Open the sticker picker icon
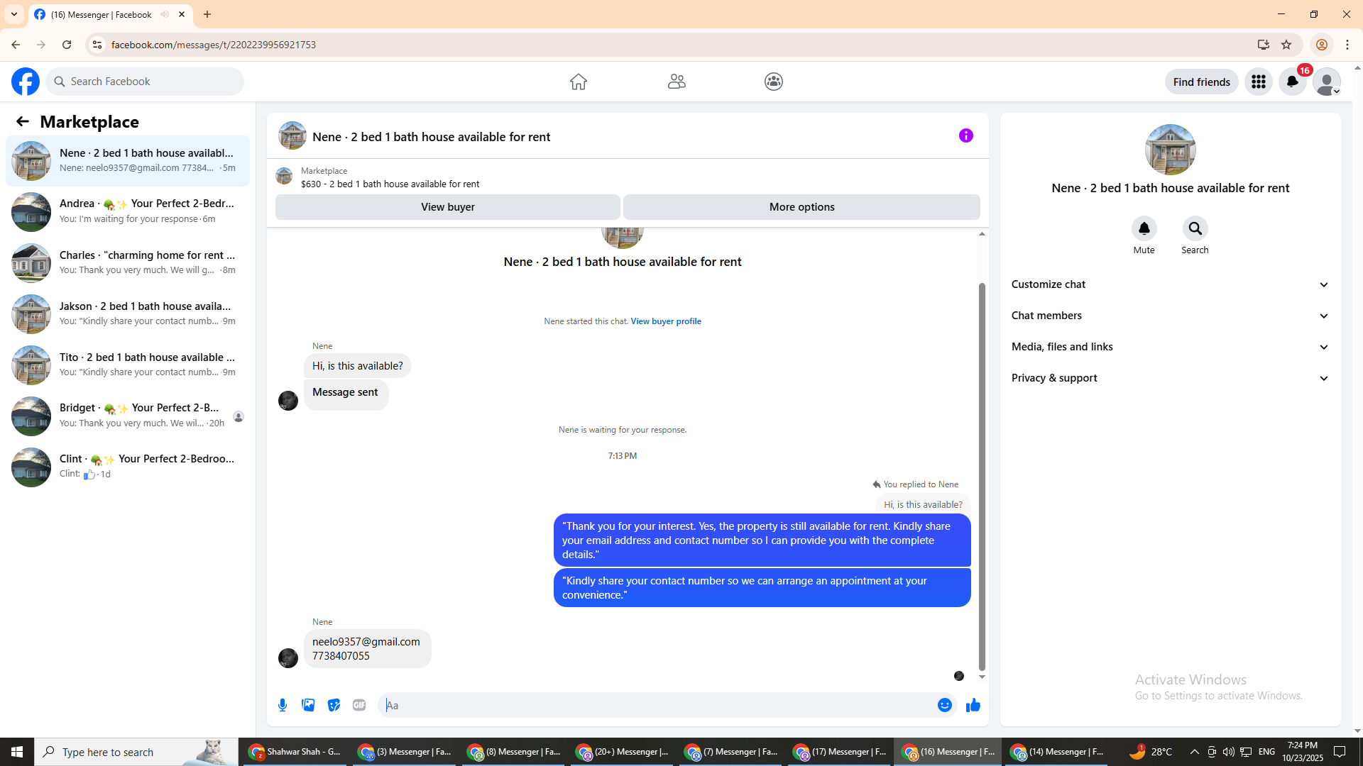The height and width of the screenshot is (766, 1363). coord(334,705)
